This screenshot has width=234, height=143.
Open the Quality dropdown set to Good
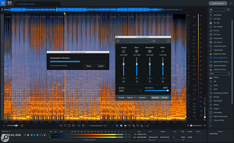pyautogui.click(x=130, y=91)
